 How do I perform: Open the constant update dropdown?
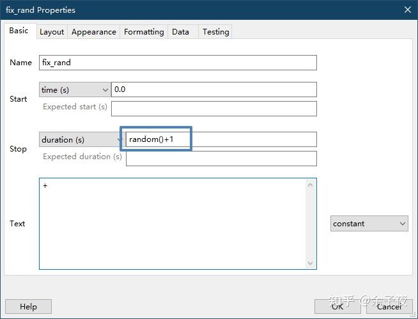point(369,224)
